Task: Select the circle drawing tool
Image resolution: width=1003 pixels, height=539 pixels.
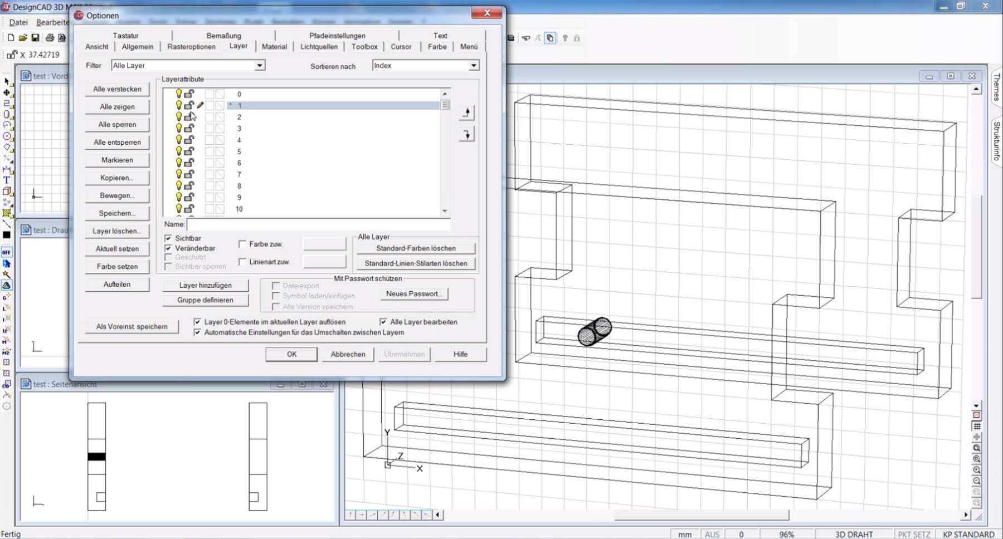Action: pos(6,135)
